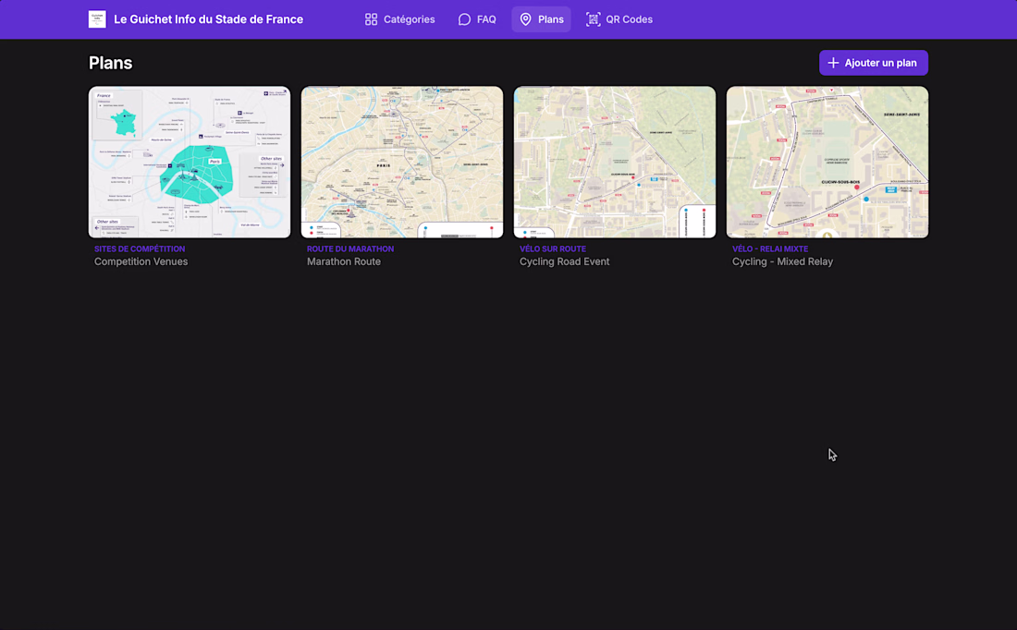Open the Catégories tab
This screenshot has height=630, width=1017.
point(399,19)
